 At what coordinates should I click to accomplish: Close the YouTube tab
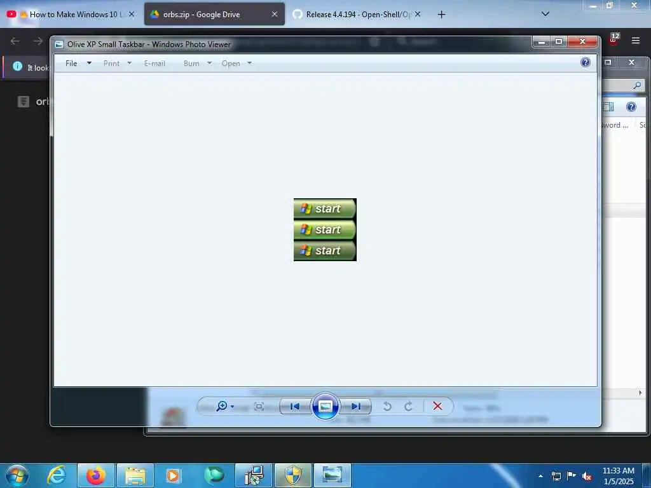[132, 14]
